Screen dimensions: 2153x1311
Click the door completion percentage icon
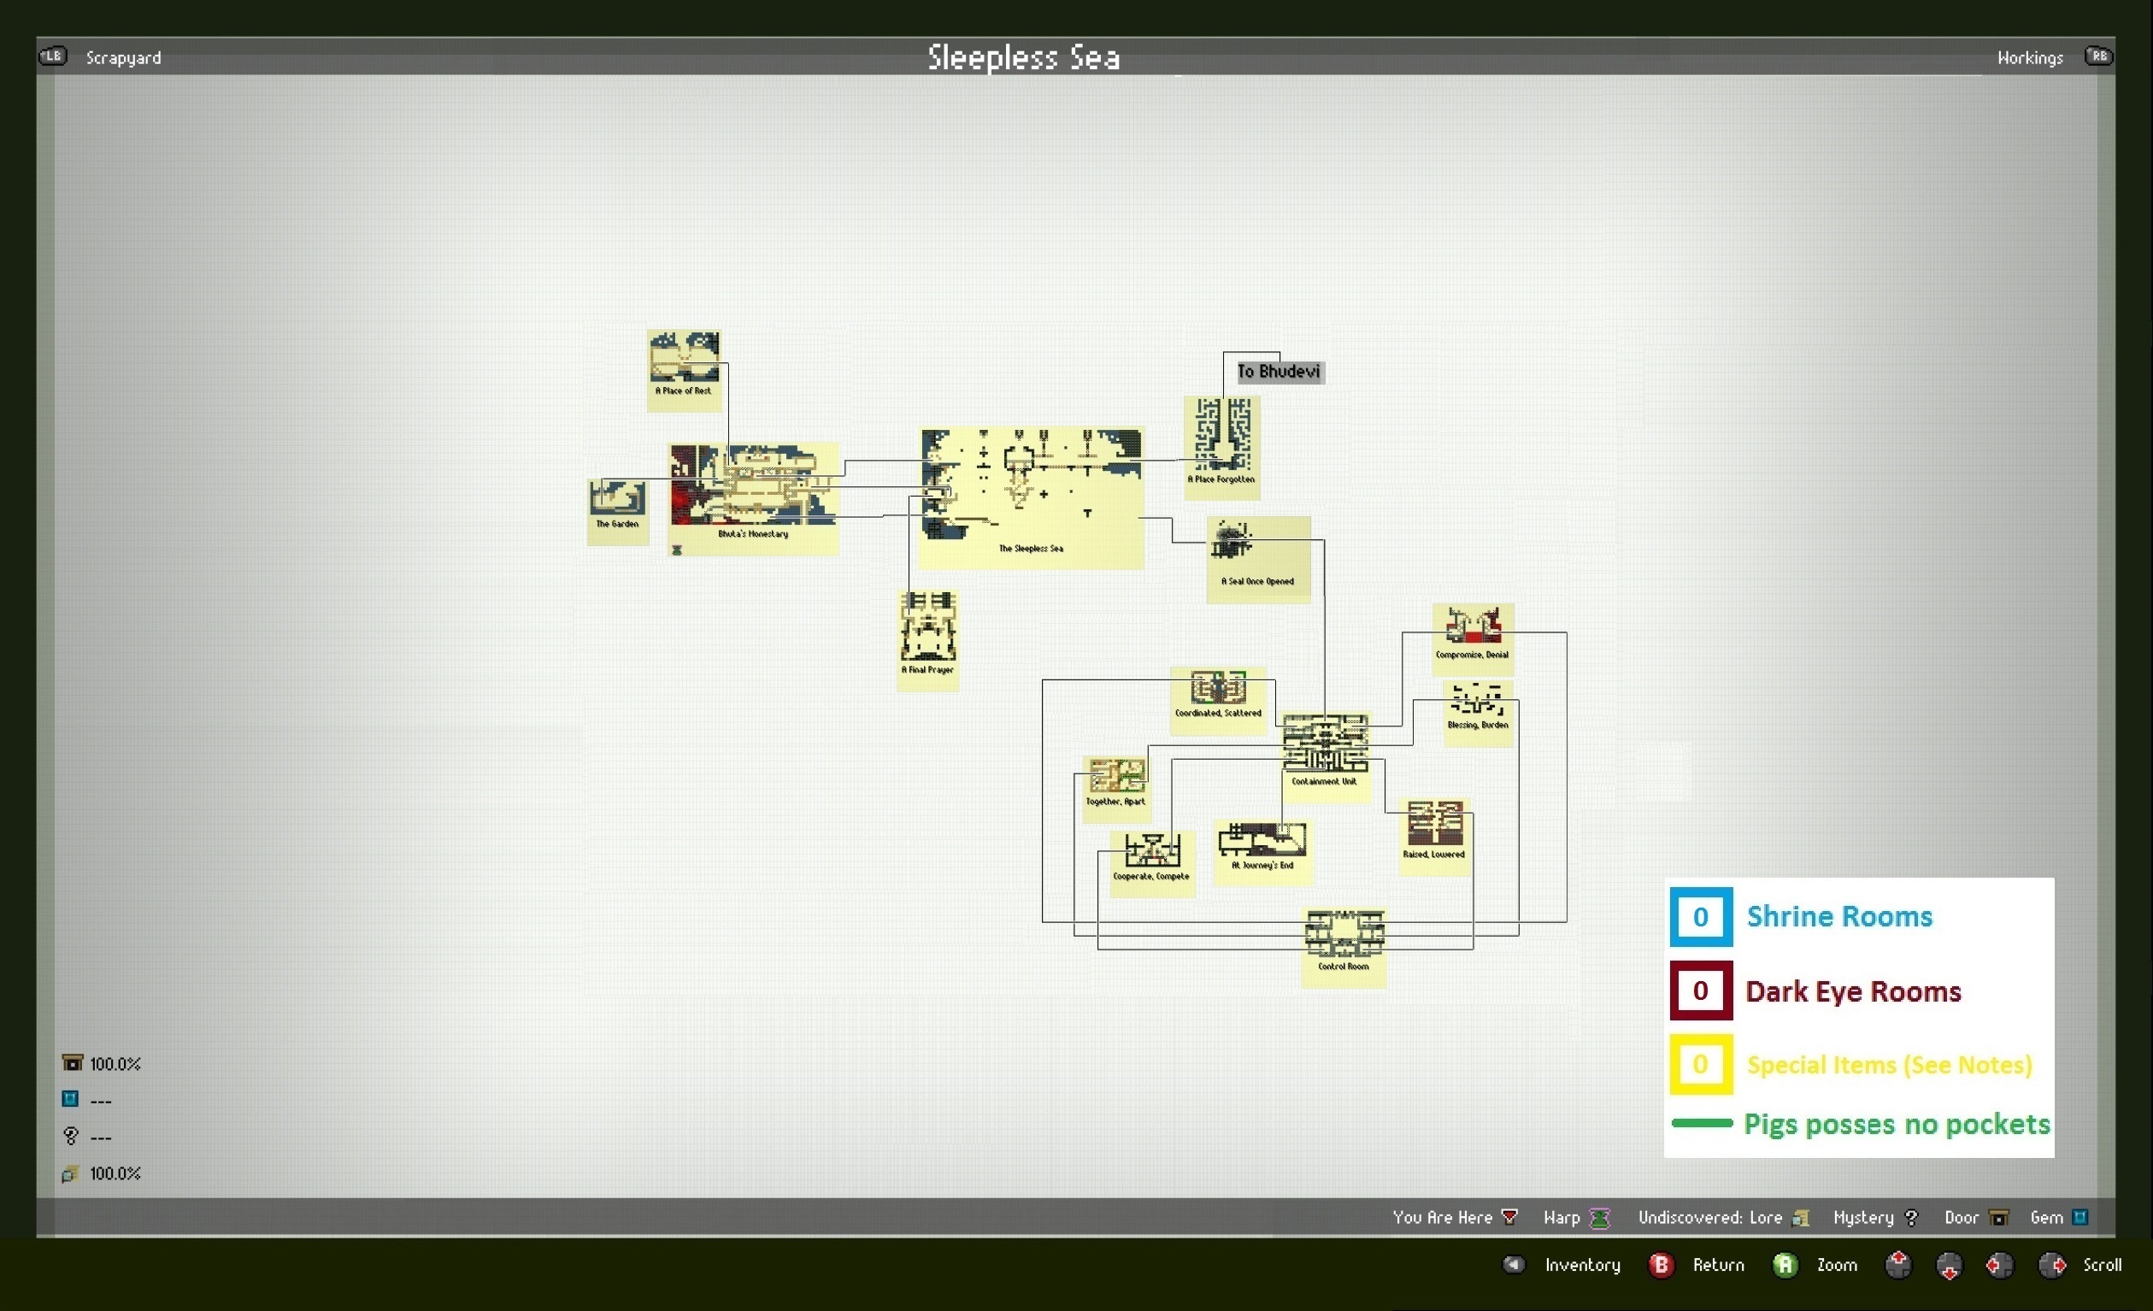(73, 1063)
